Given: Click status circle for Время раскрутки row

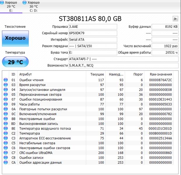Looking at the screenshot, I should tap(6, 85).
